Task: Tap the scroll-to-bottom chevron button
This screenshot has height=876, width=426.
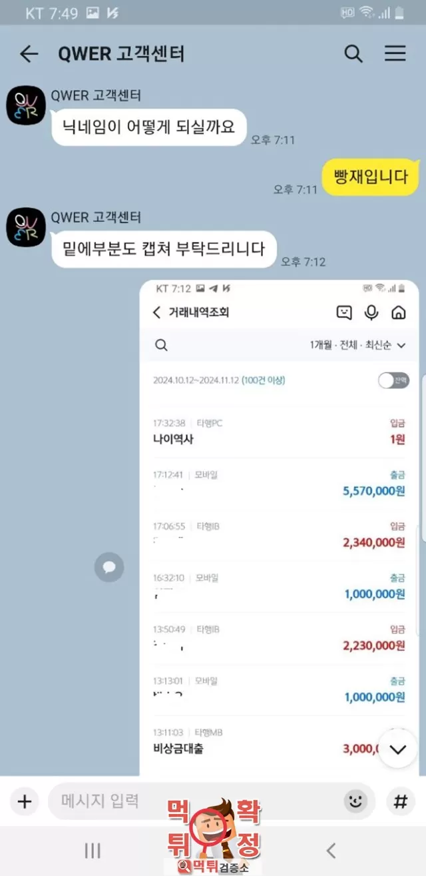Action: tap(398, 749)
